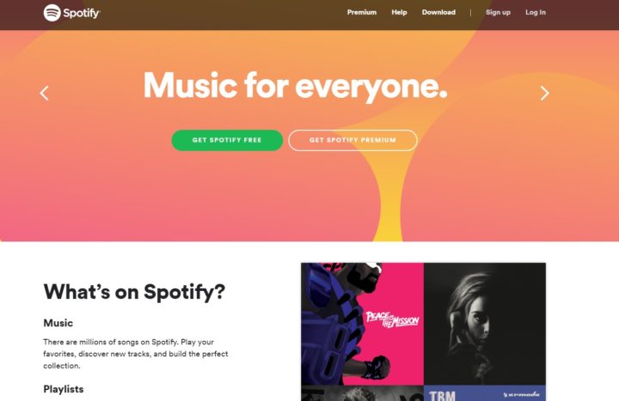
Task: Click the Music subsection heading
Action: pos(58,323)
